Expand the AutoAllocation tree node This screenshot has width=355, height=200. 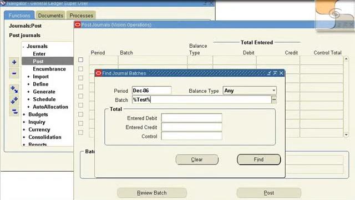click(x=28, y=107)
